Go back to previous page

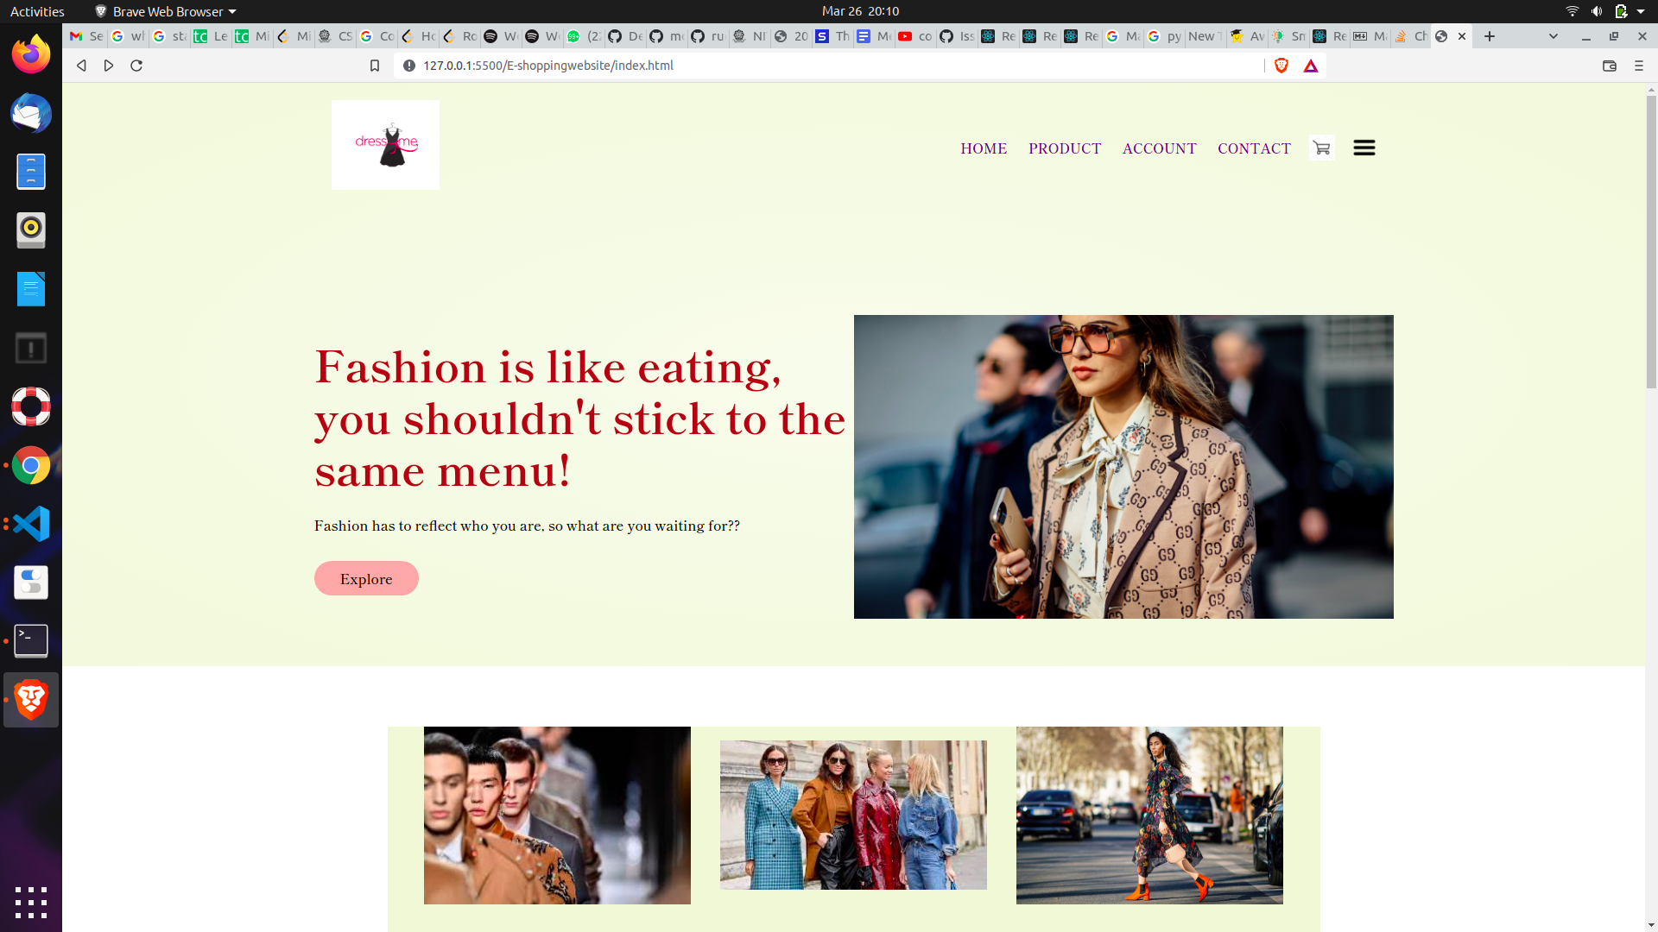pyautogui.click(x=81, y=66)
